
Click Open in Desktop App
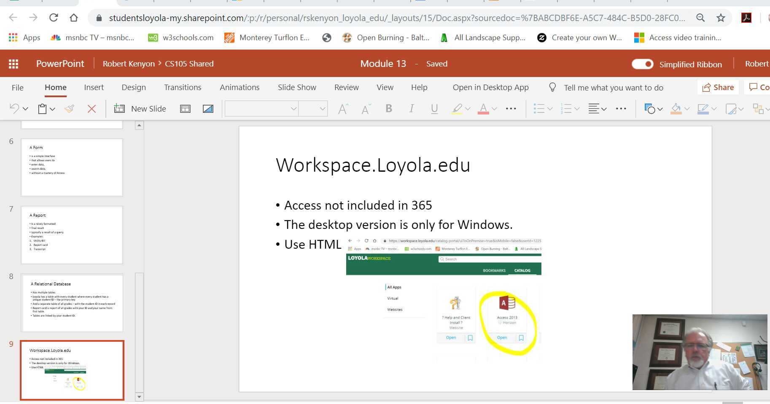pyautogui.click(x=490, y=88)
